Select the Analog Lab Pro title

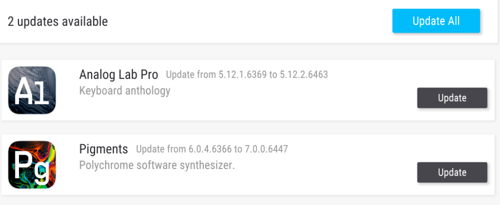(118, 75)
